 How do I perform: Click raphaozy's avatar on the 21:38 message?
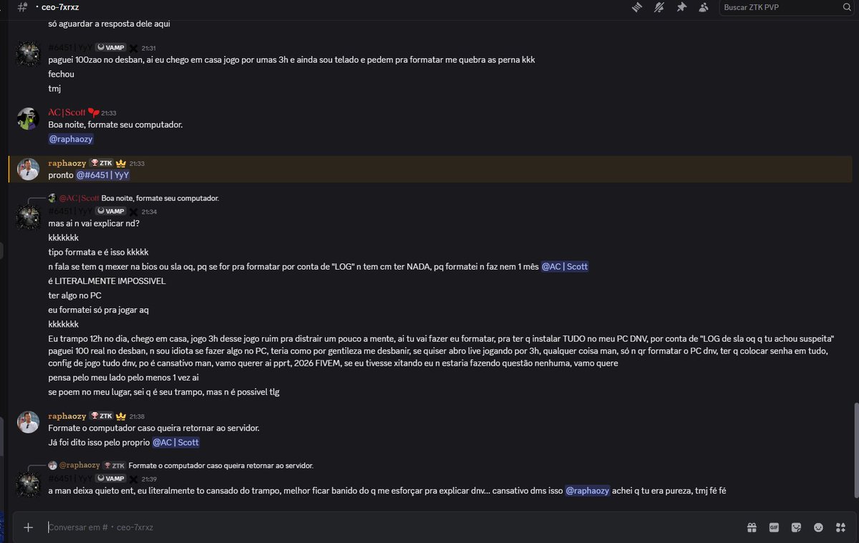28,422
